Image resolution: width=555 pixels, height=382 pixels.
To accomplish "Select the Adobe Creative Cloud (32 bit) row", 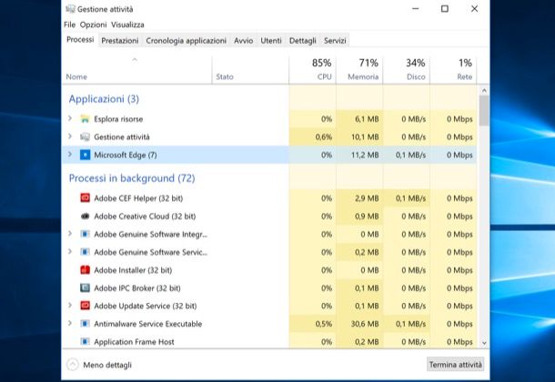I will [269, 216].
